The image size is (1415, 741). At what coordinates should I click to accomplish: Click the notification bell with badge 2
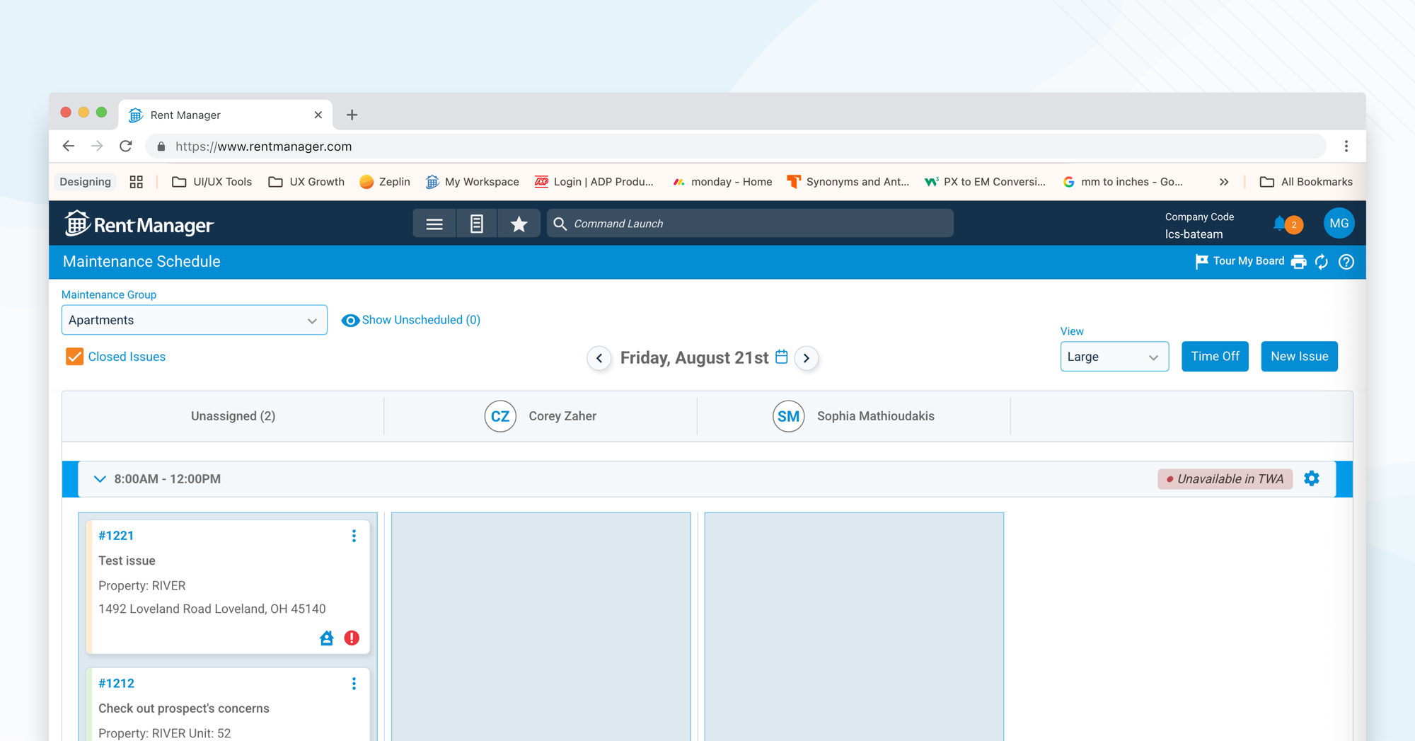click(1287, 224)
